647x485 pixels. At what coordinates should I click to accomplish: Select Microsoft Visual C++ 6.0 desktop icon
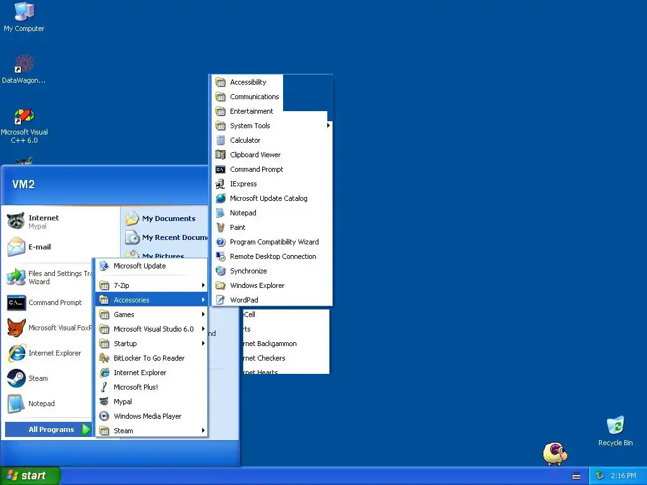(24, 116)
